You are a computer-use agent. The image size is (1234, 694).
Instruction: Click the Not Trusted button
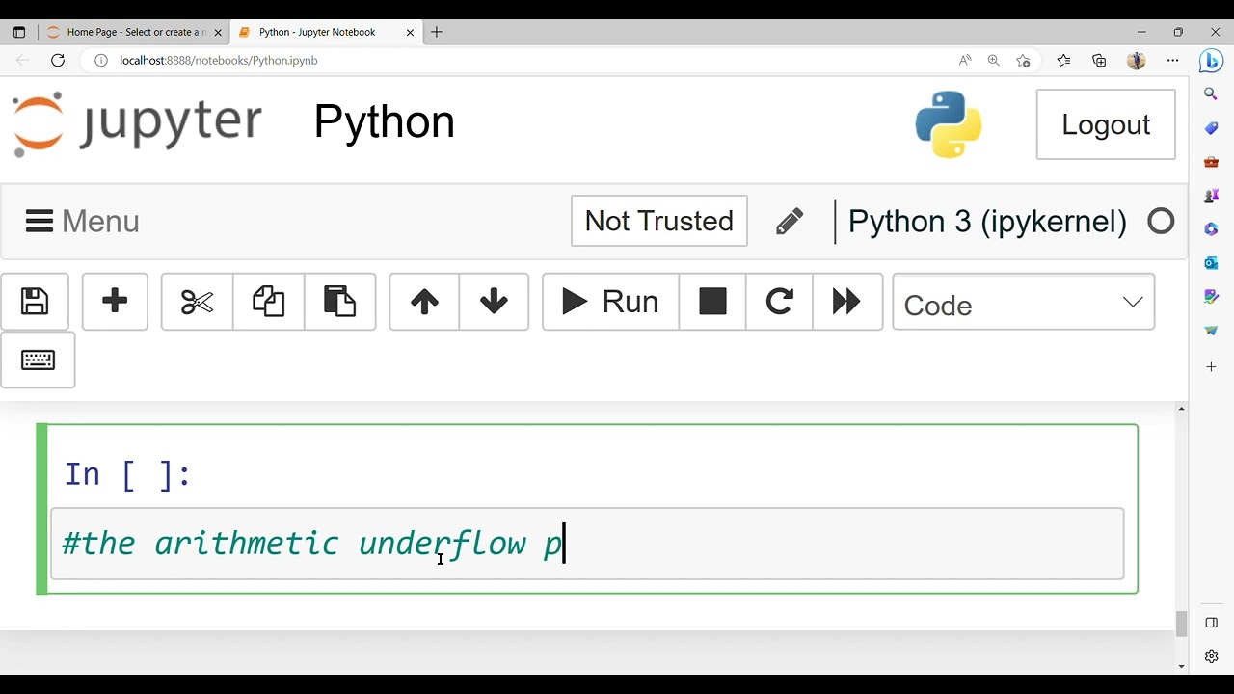point(659,221)
